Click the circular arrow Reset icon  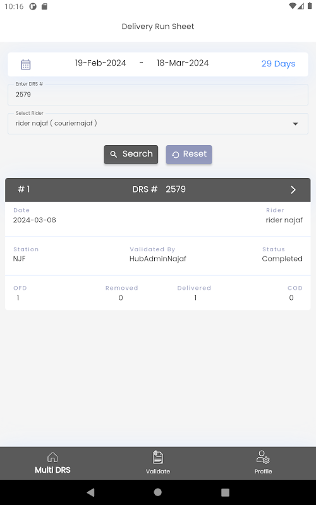176,155
